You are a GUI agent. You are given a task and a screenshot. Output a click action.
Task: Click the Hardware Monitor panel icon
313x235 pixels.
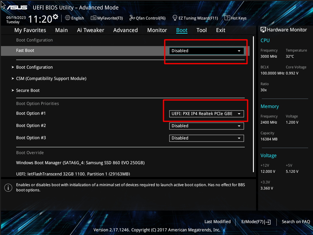[x=263, y=30]
